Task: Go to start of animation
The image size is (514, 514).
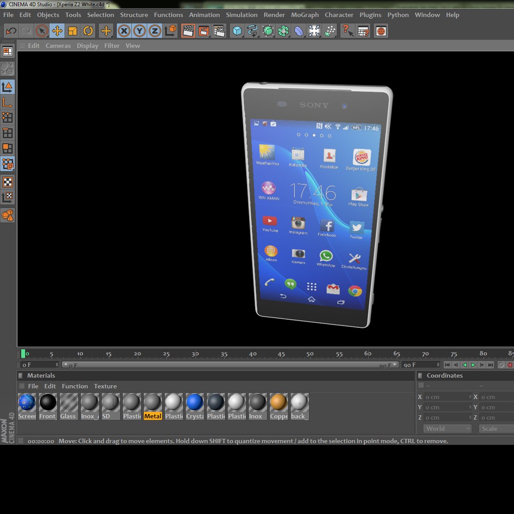Action: click(447, 365)
